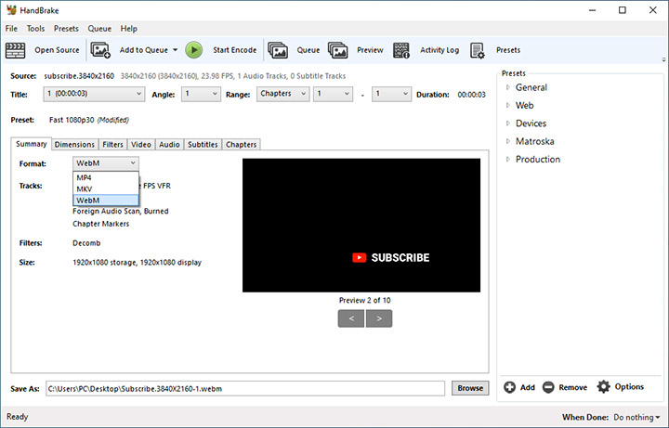Click the Browse button
The height and width of the screenshot is (428, 669).
[470, 388]
